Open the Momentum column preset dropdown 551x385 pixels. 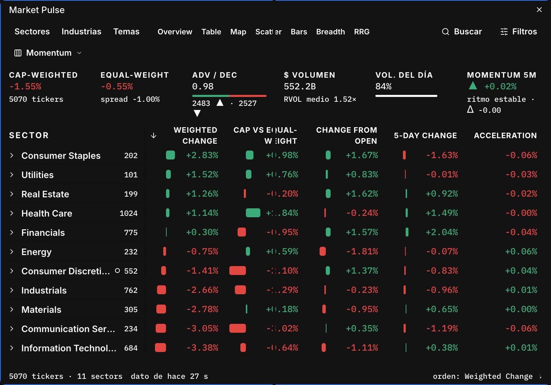48,53
